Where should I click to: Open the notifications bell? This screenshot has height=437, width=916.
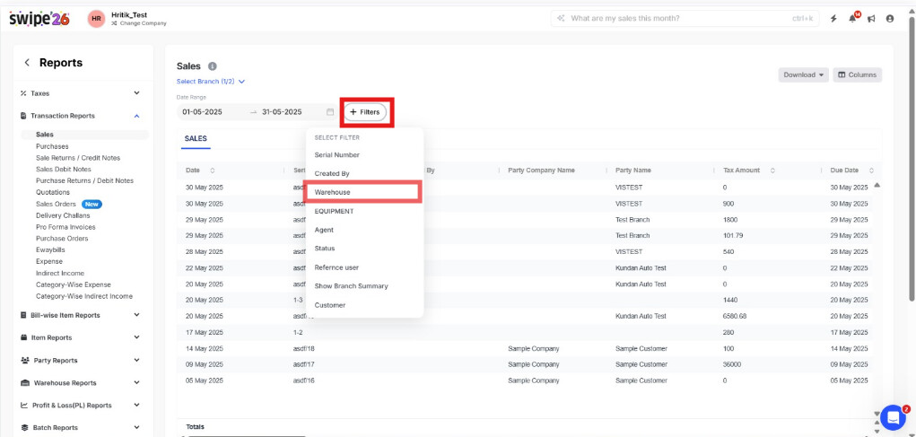point(852,19)
